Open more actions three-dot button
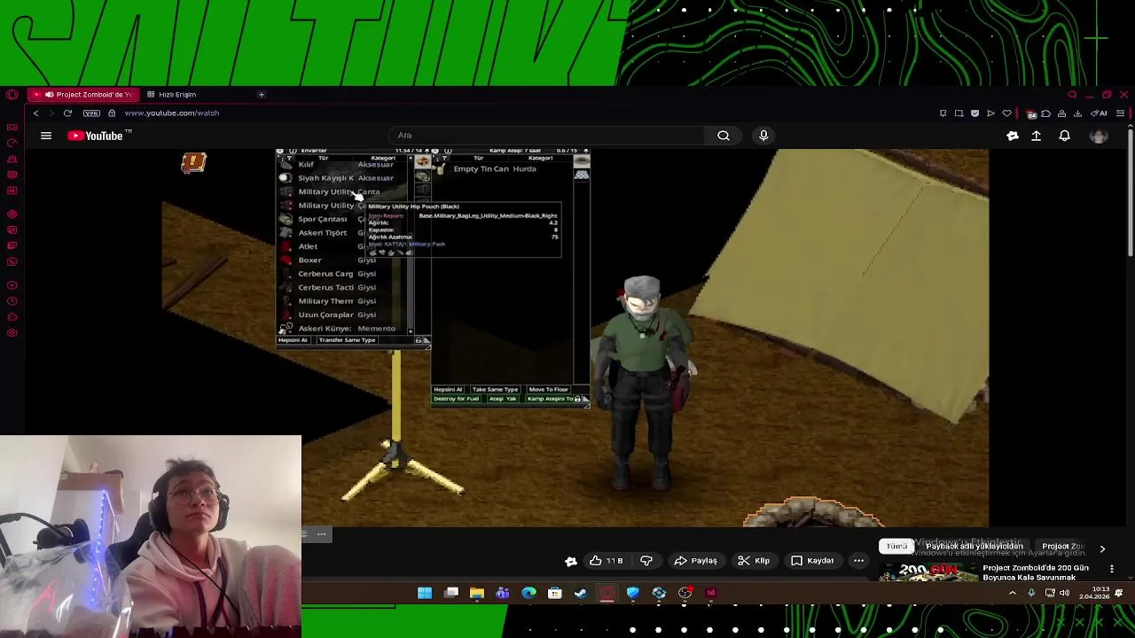Image resolution: width=1135 pixels, height=638 pixels. 858,561
